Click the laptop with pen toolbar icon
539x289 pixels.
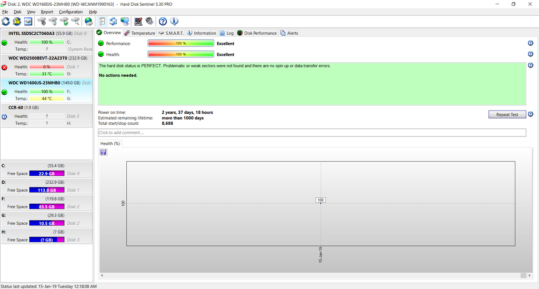138,21
